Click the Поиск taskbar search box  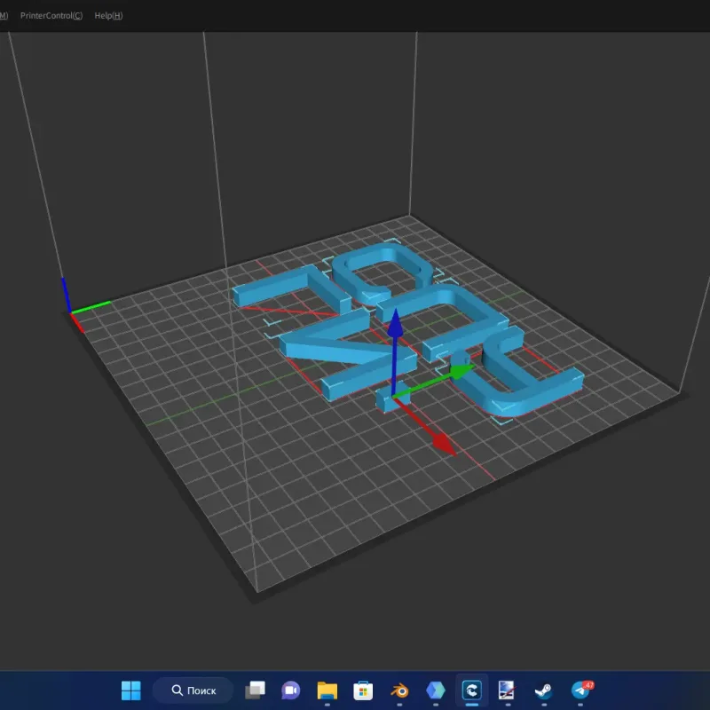click(x=193, y=690)
